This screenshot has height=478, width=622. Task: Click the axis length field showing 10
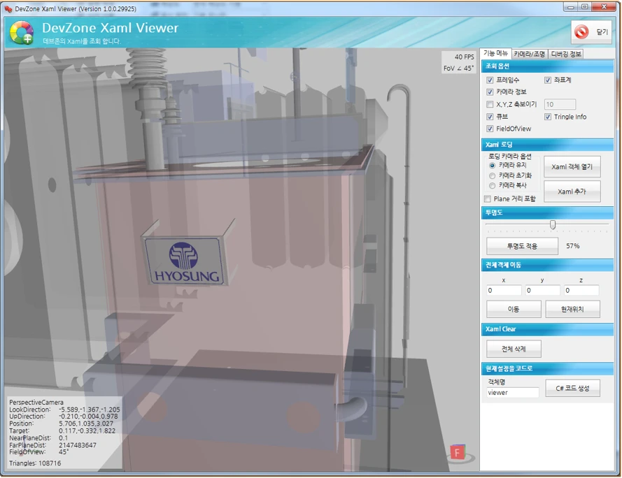tap(560, 104)
